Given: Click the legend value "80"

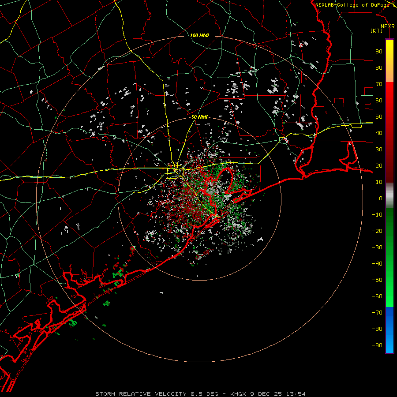Looking at the screenshot, I should click(x=379, y=68).
